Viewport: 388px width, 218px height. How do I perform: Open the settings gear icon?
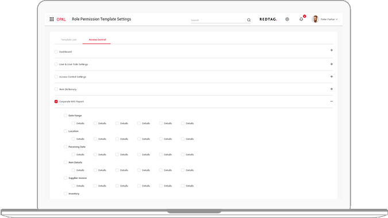(x=287, y=20)
